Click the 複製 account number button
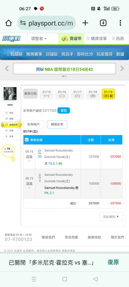Viewport: 129px width, 287px height. [x=64, y=110]
